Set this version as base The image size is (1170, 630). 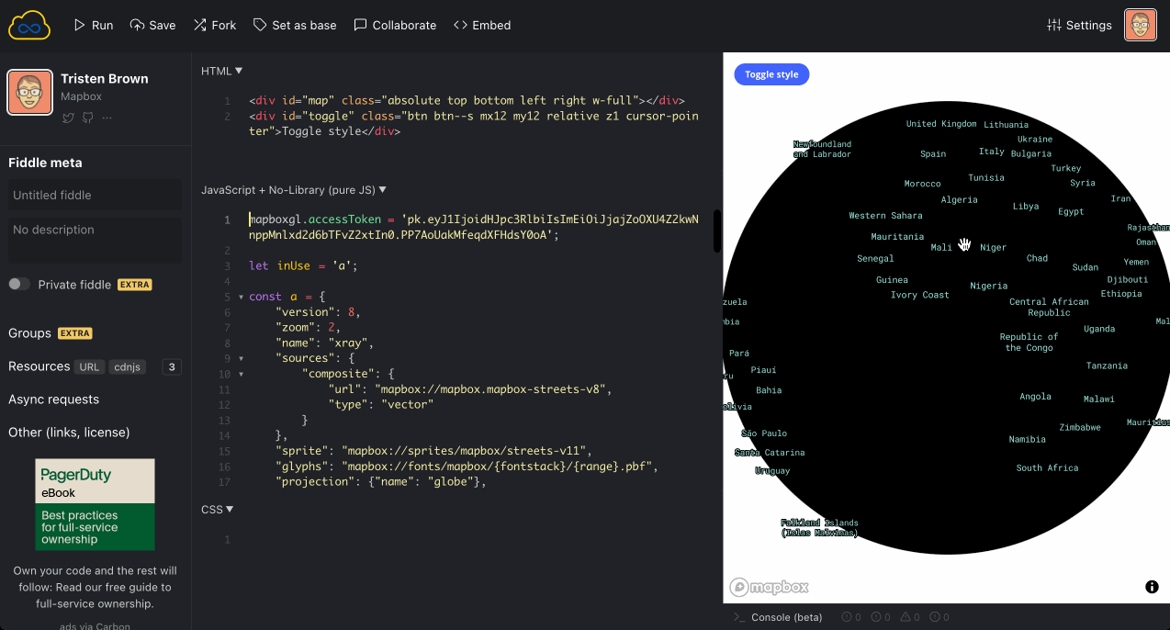point(295,25)
